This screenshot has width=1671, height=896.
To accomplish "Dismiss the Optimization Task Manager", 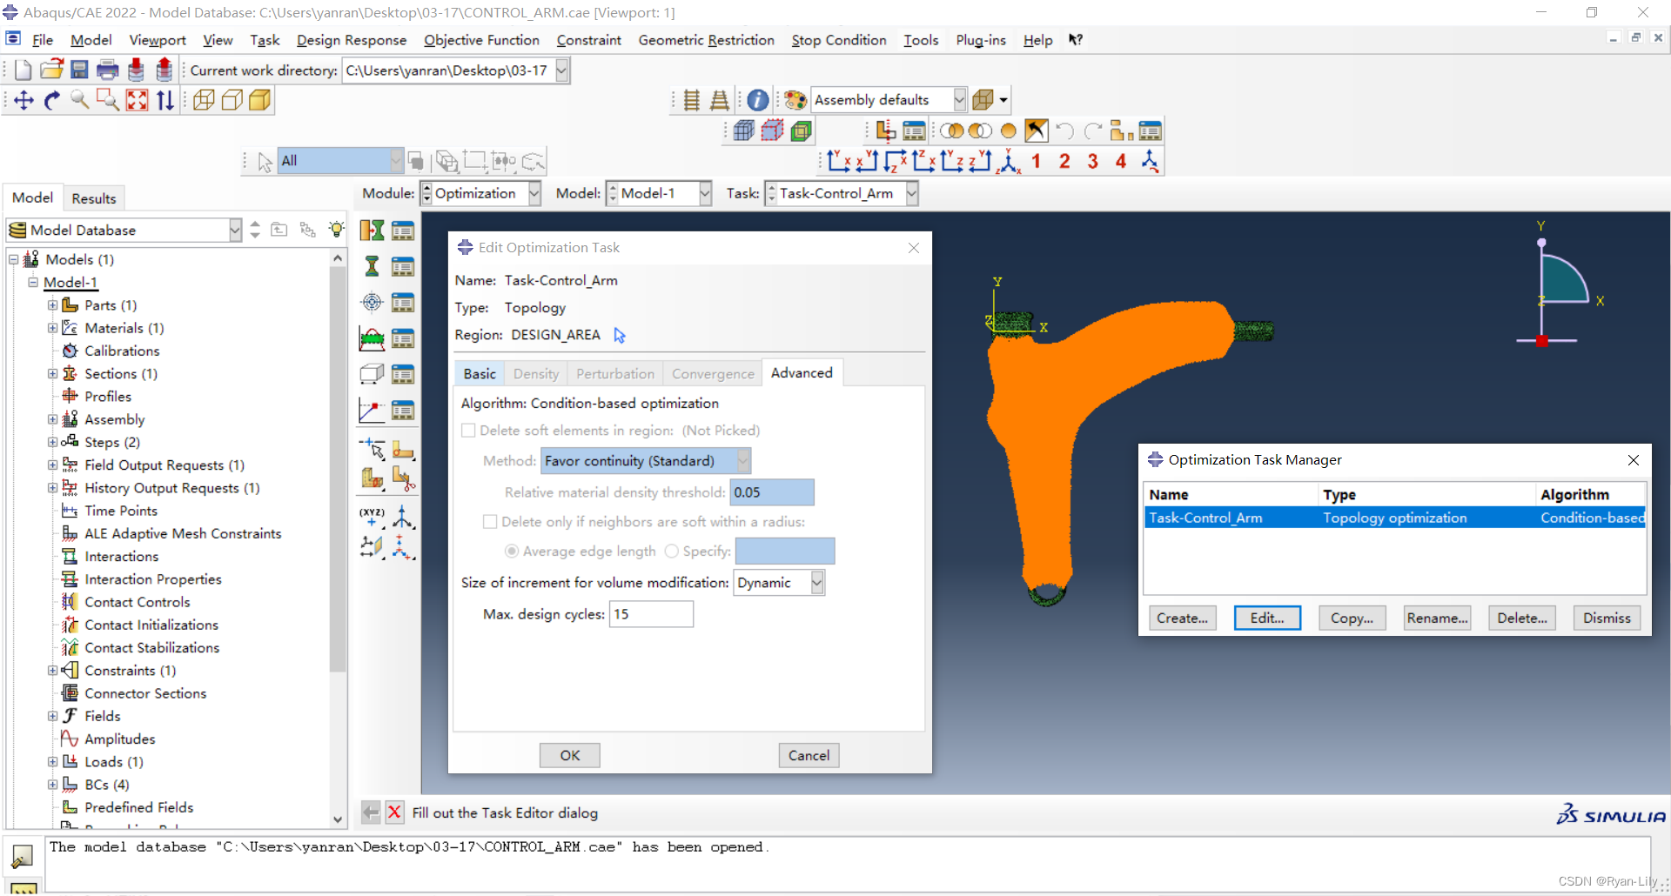I will pyautogui.click(x=1607, y=618).
